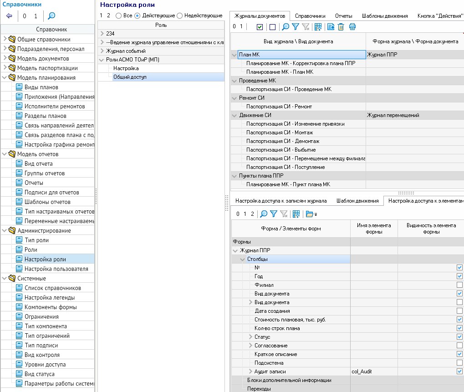
Task: Toggle visibility checkbox for Год column
Action: coord(459,276)
